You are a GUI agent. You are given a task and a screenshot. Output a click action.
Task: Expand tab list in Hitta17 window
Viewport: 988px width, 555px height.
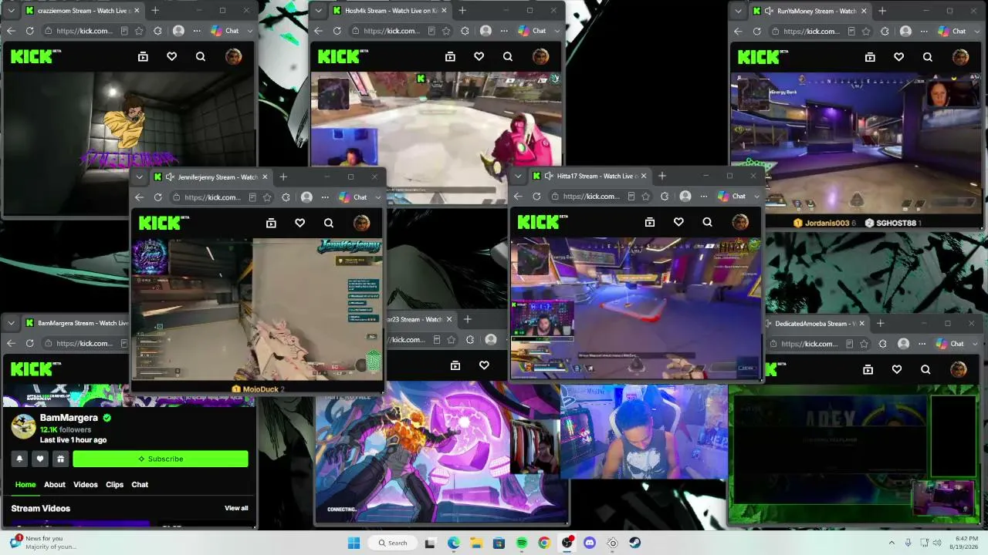coord(518,176)
